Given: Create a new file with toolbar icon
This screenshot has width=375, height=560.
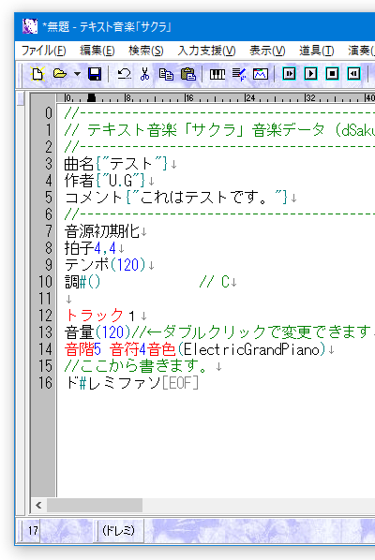Looking at the screenshot, I should (x=37, y=74).
